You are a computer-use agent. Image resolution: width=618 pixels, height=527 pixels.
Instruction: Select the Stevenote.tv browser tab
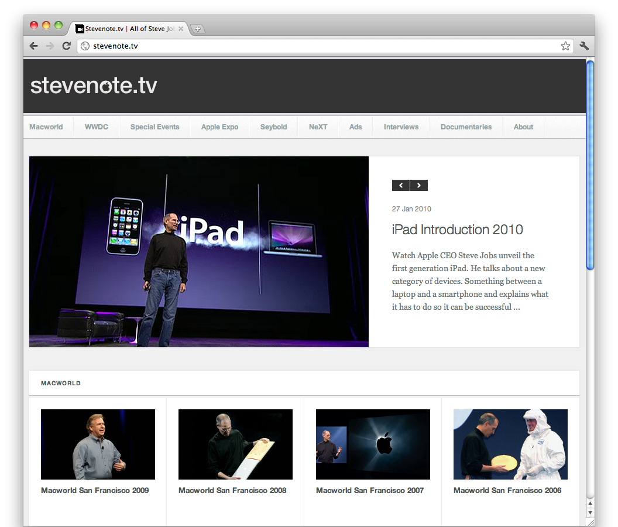coord(128,29)
